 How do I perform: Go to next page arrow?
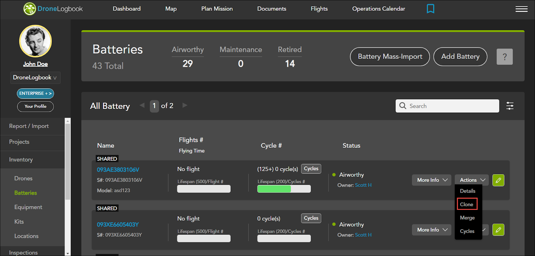click(185, 105)
